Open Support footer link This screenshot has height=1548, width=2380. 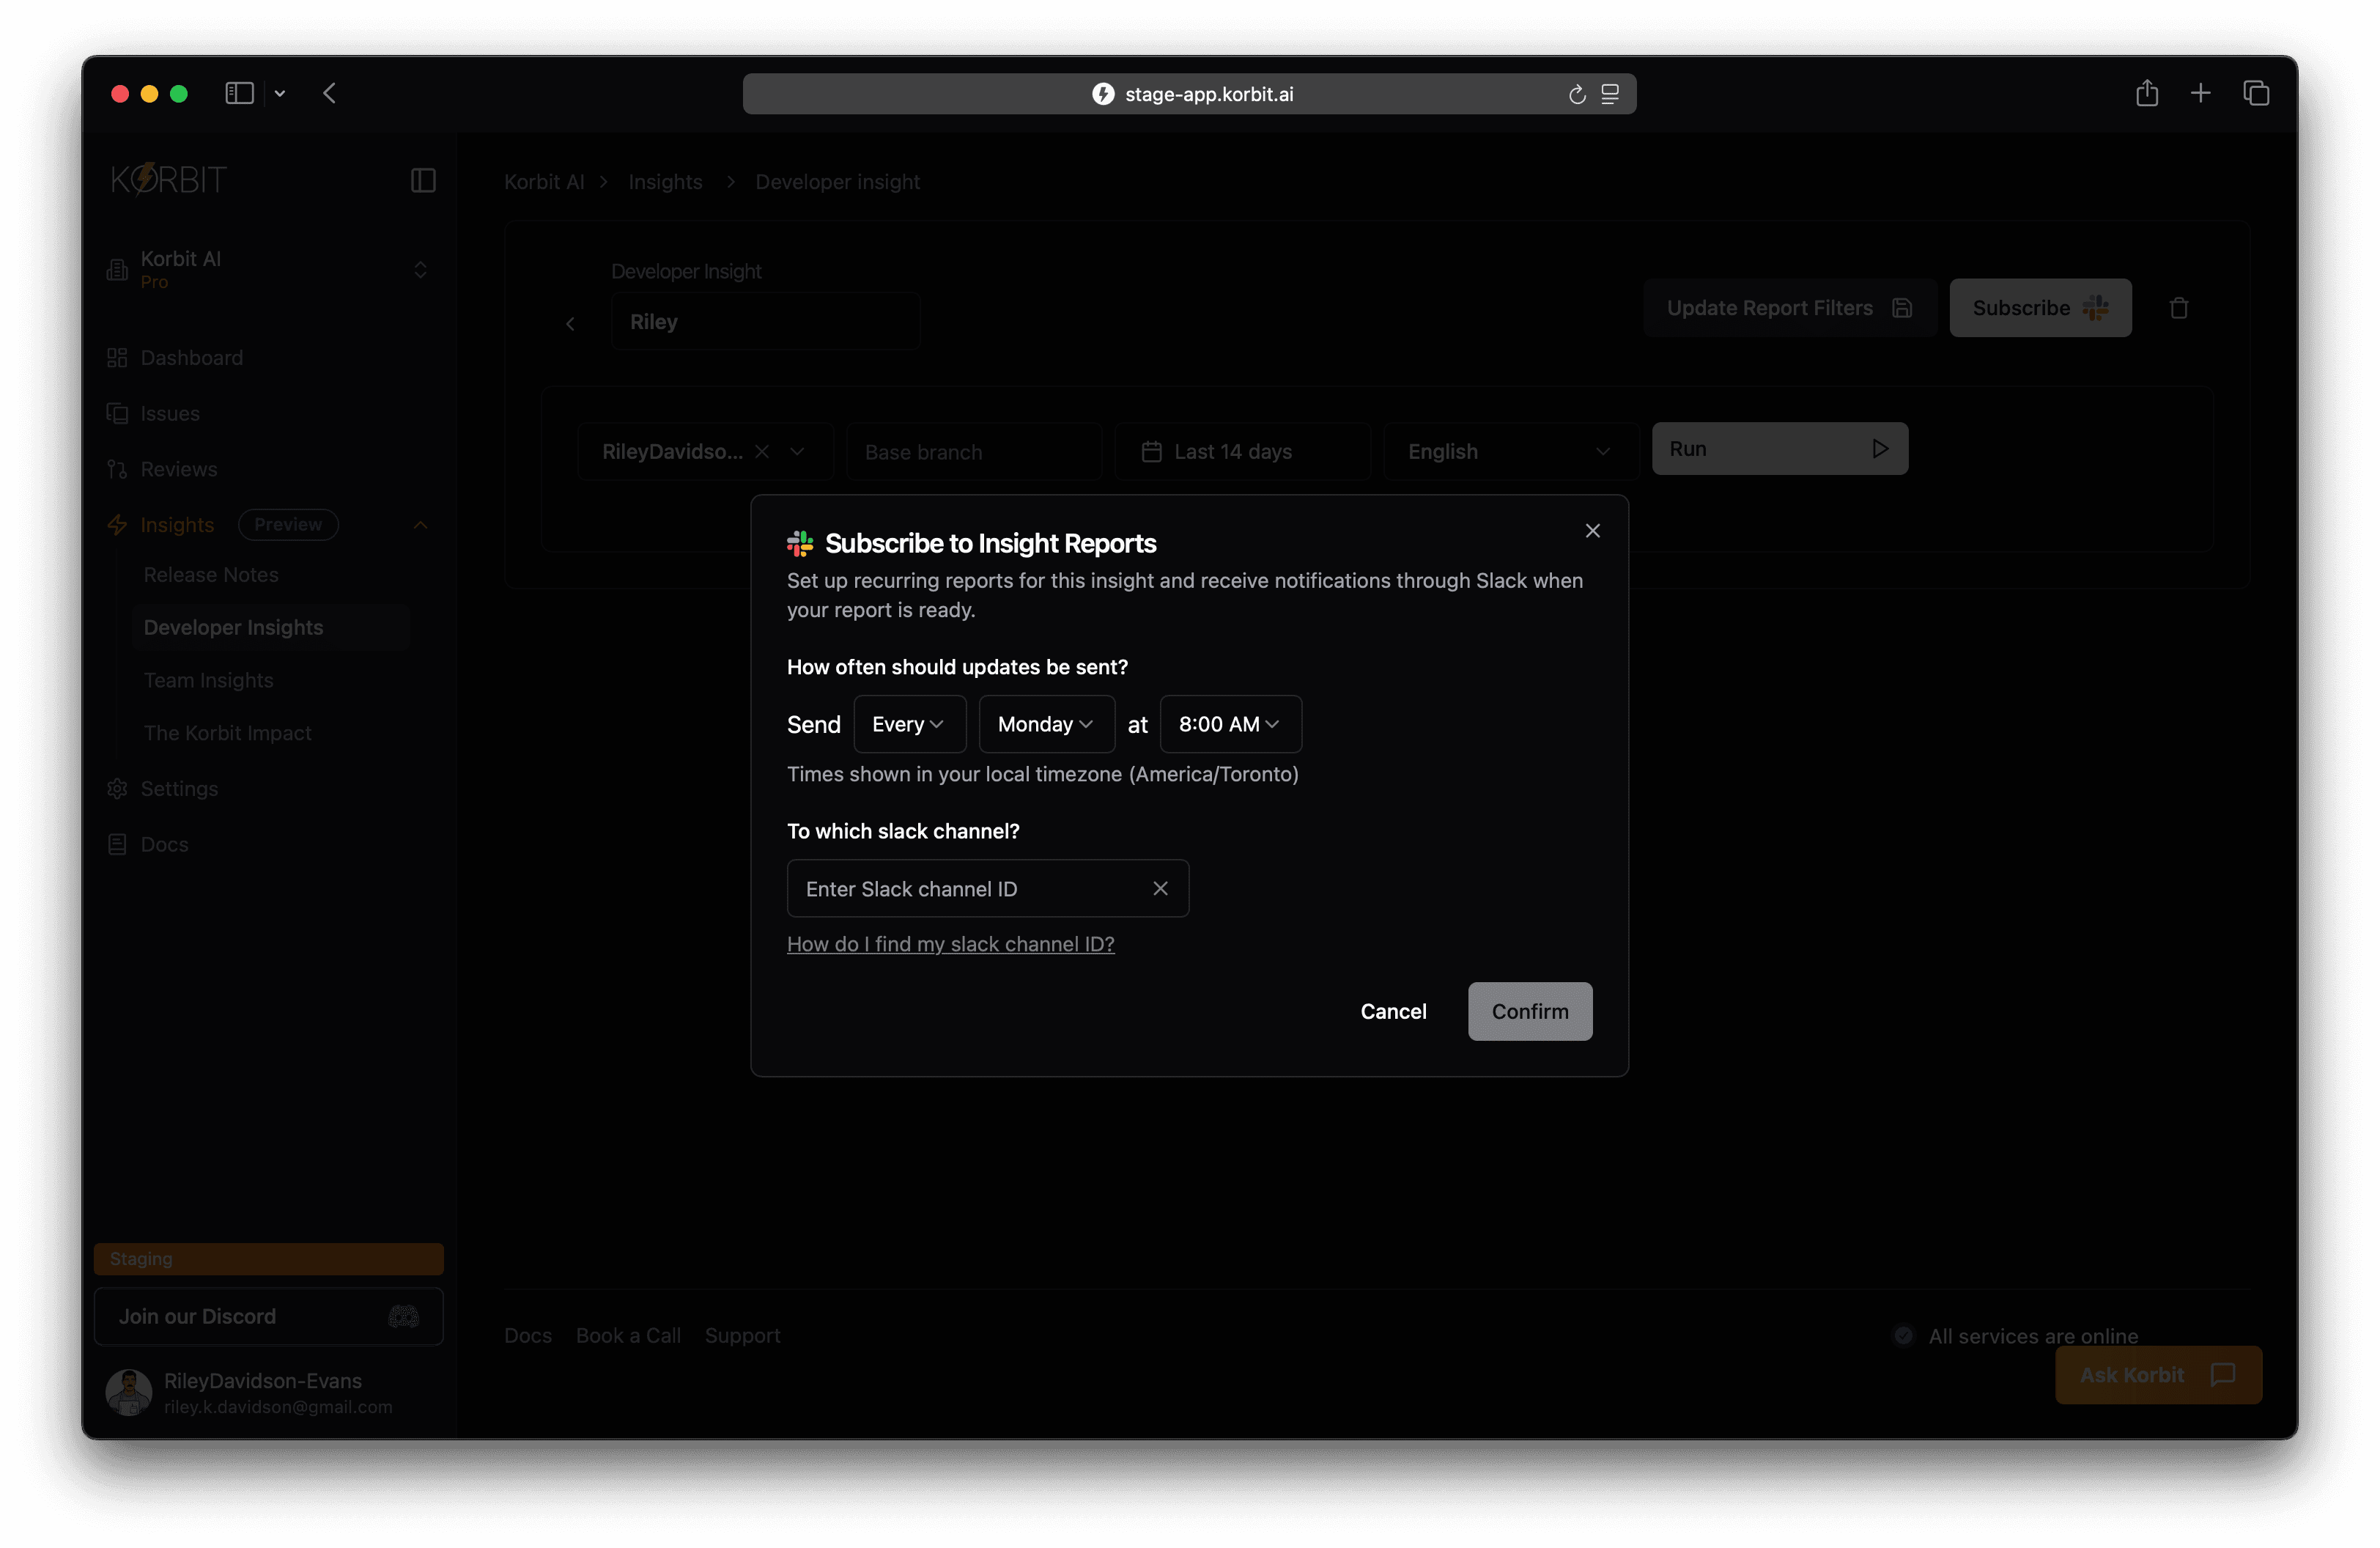tap(742, 1335)
